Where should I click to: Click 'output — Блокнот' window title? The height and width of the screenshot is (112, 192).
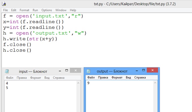pos(112,71)
